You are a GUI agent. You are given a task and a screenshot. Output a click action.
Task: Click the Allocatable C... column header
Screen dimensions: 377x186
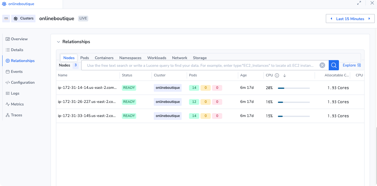click(337, 75)
